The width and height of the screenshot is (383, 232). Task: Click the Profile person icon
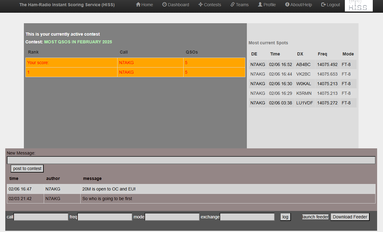point(260,5)
